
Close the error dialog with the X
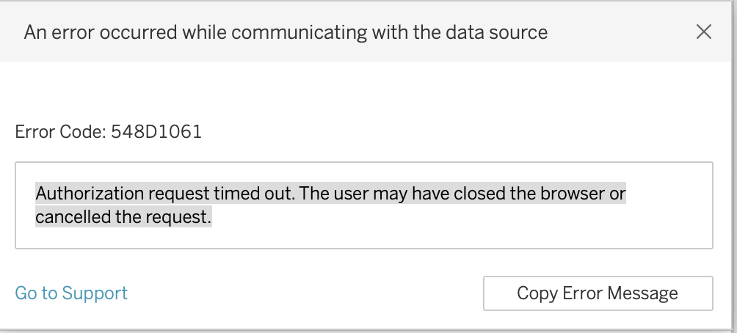tap(703, 32)
